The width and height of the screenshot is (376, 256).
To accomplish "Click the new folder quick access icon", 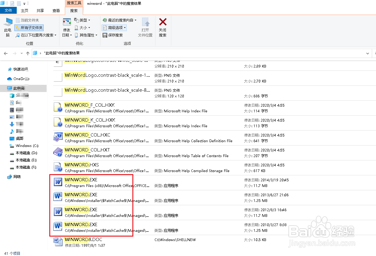I will (x=19, y=4).
